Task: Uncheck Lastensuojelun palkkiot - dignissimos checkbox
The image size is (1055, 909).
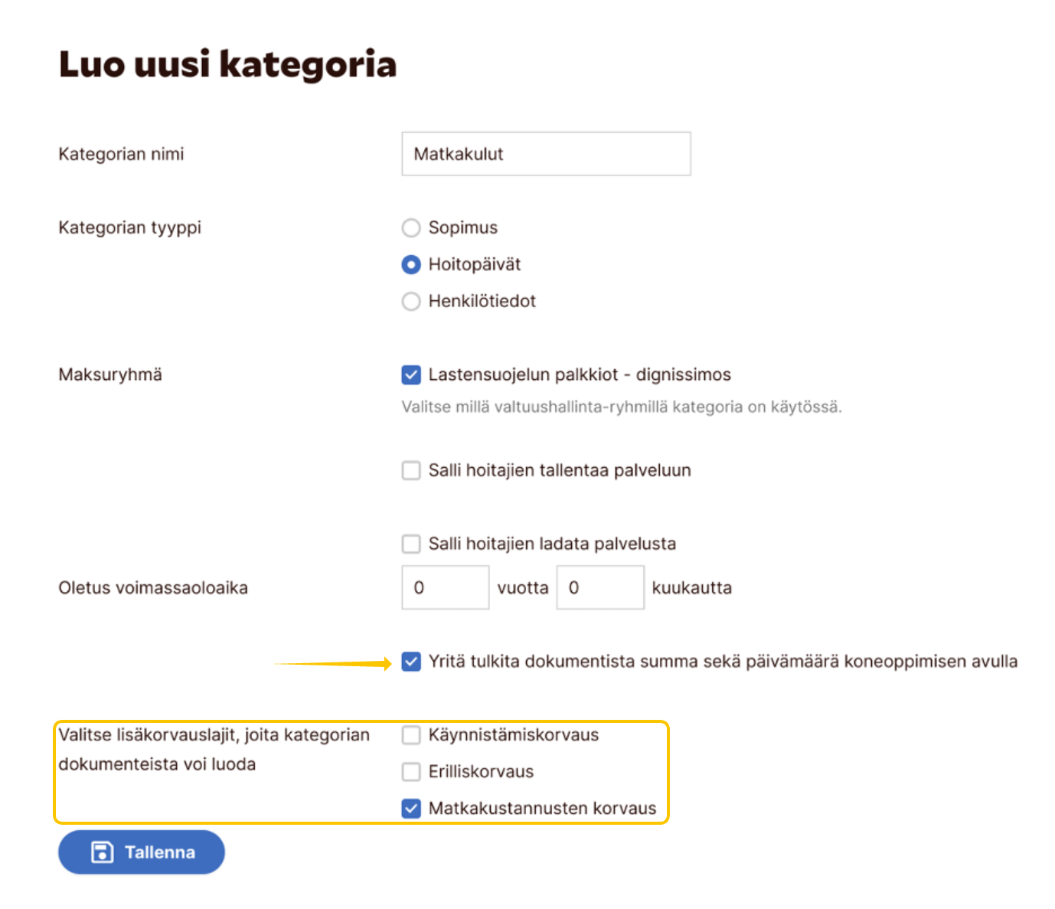Action: [x=411, y=374]
